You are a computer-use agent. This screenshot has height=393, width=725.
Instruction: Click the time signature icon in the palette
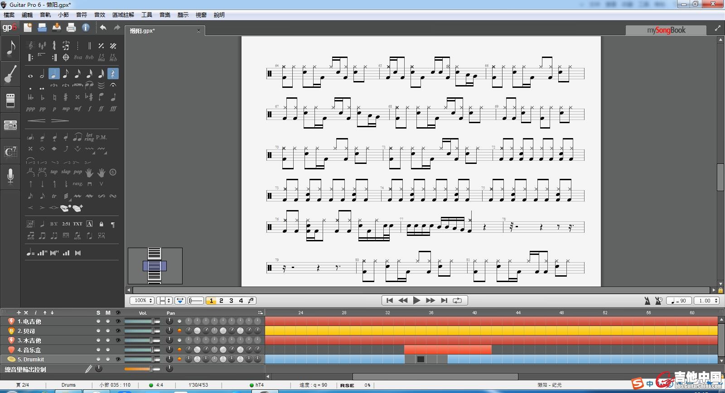(x=54, y=45)
